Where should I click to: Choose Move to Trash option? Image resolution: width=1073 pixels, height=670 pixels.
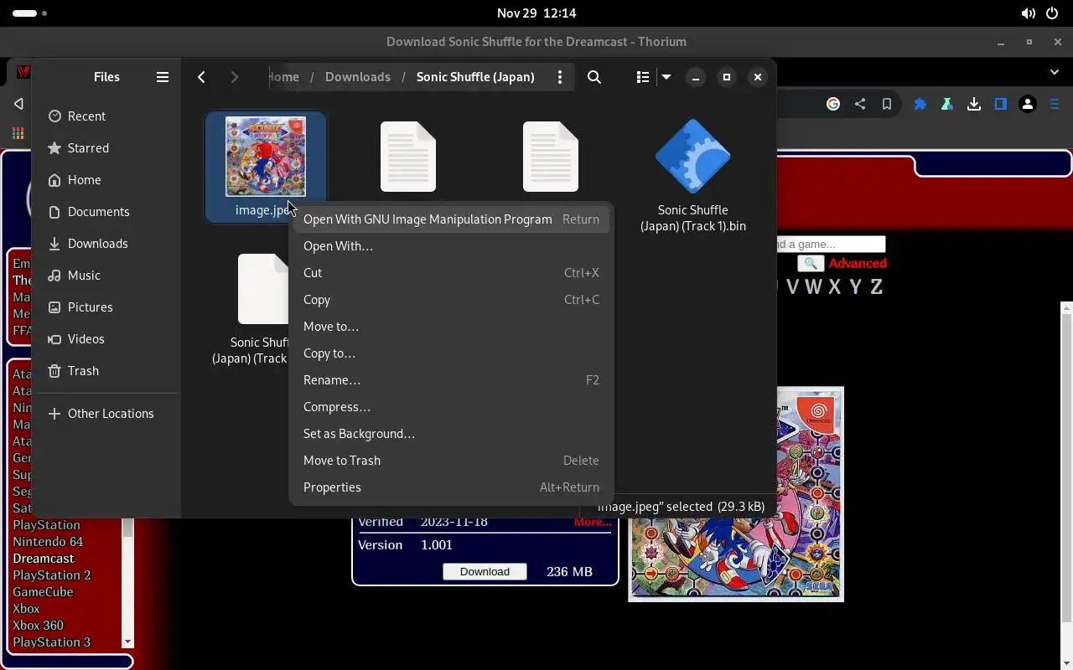coord(451,461)
